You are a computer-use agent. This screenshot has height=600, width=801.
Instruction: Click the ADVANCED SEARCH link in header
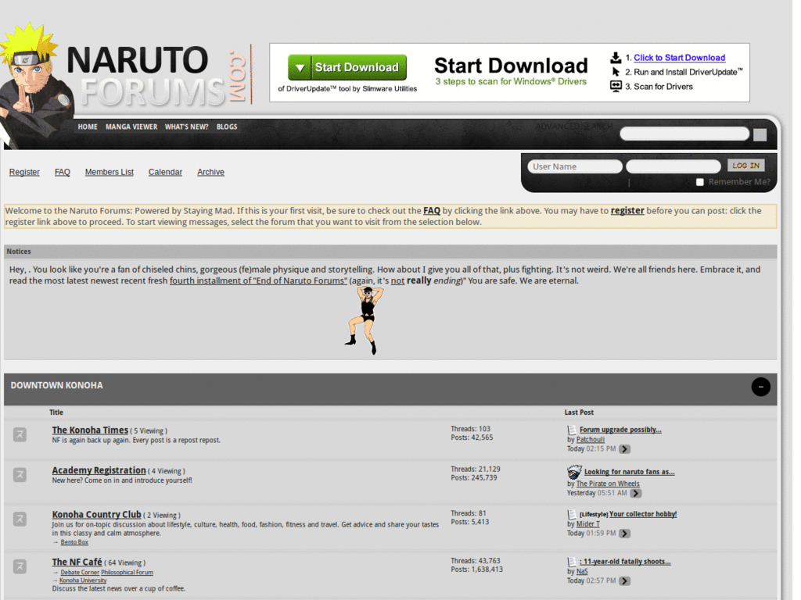click(x=573, y=127)
